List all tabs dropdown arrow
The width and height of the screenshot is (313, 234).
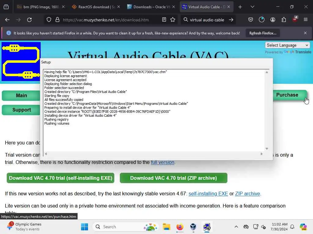pyautogui.click(x=252, y=7)
